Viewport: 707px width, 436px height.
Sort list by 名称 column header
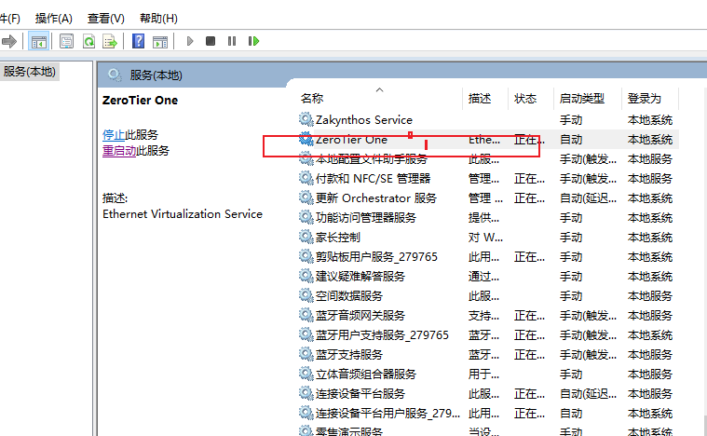point(312,99)
